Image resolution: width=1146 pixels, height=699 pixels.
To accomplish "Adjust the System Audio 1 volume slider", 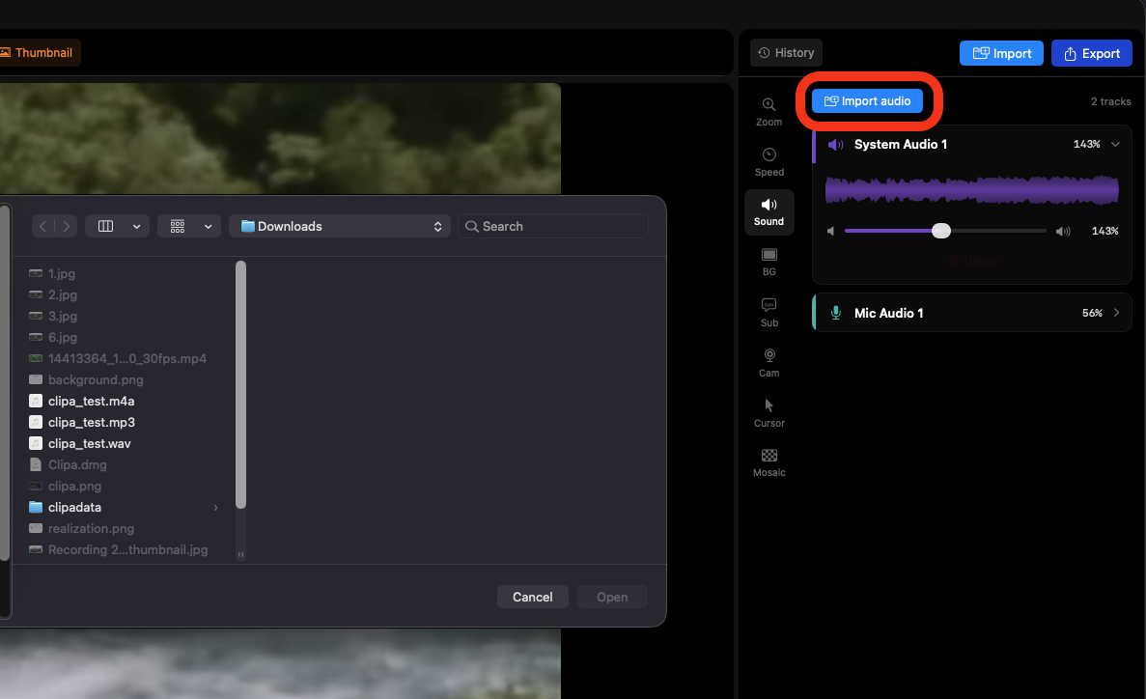I will [941, 231].
